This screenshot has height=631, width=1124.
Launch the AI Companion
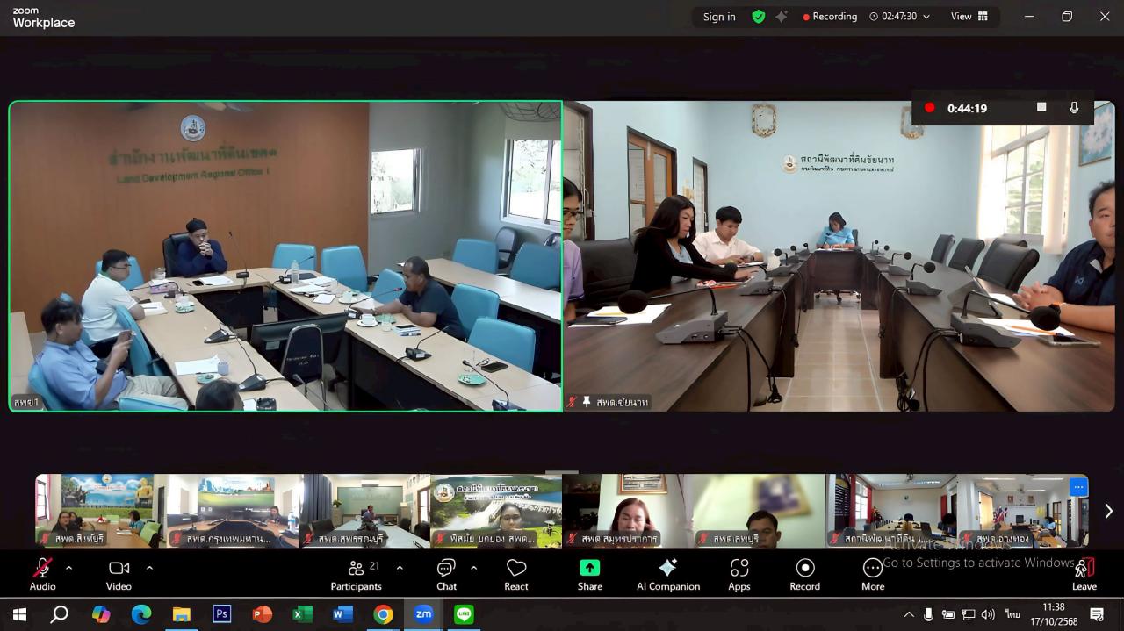pyautogui.click(x=668, y=574)
